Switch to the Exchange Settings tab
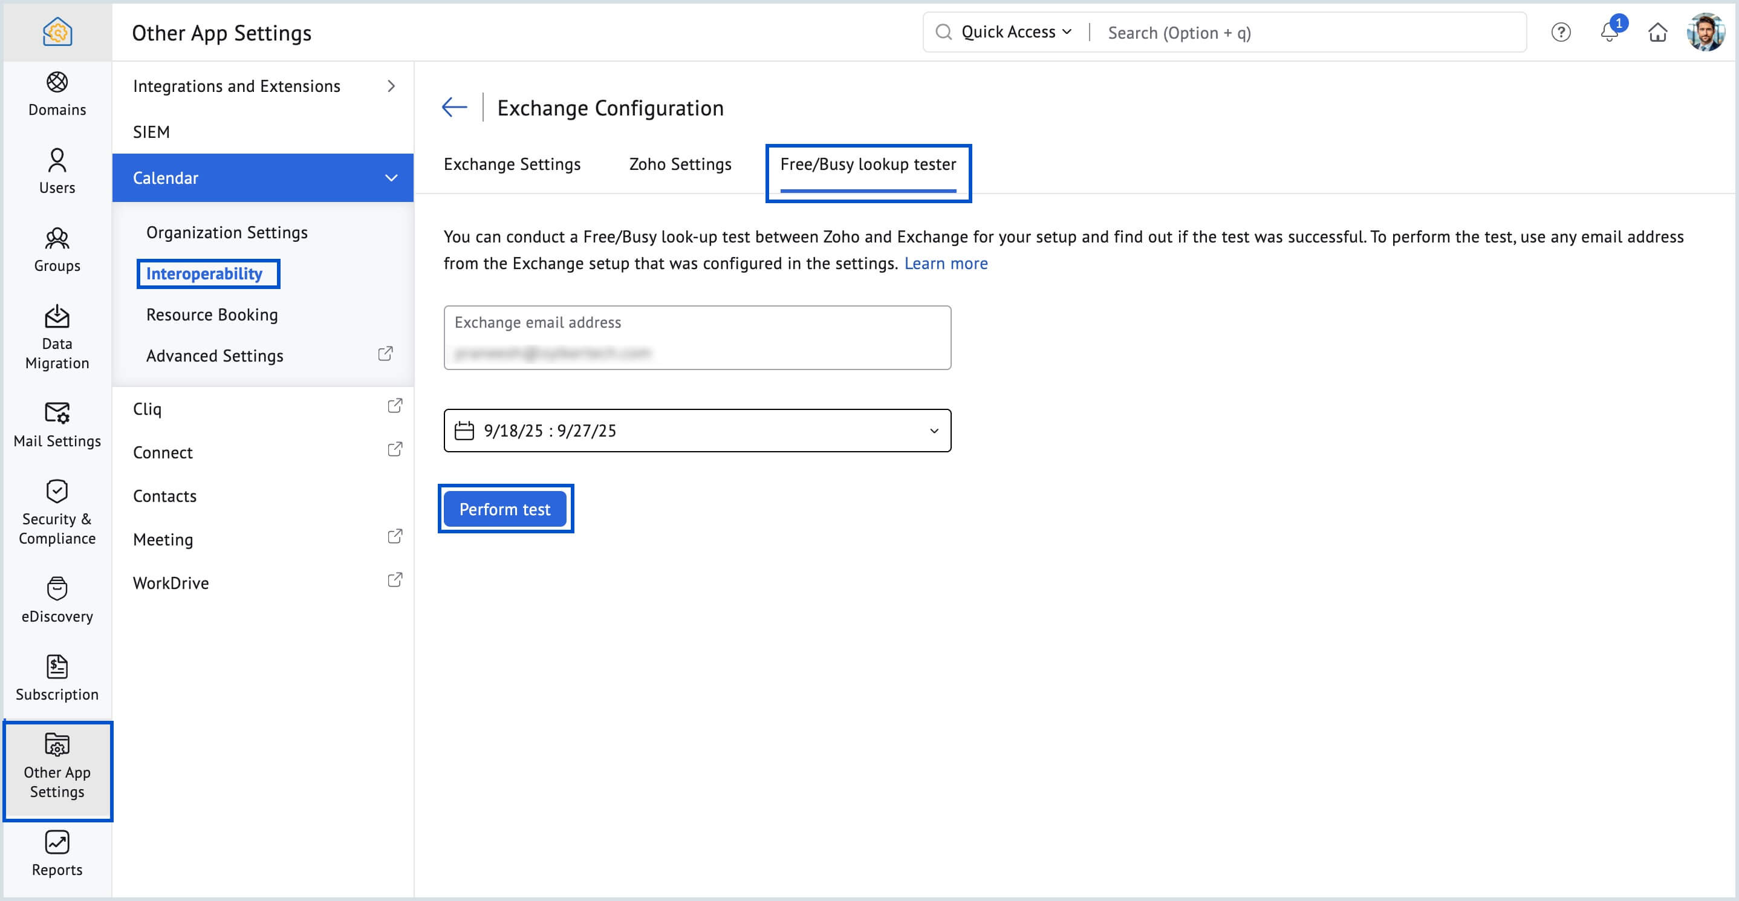The width and height of the screenshot is (1739, 901). click(x=512, y=164)
